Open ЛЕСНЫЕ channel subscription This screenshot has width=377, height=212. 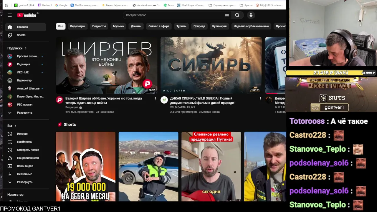coord(26,72)
